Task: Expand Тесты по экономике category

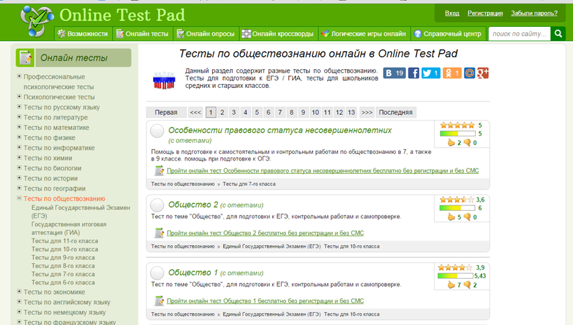Action: point(19,291)
